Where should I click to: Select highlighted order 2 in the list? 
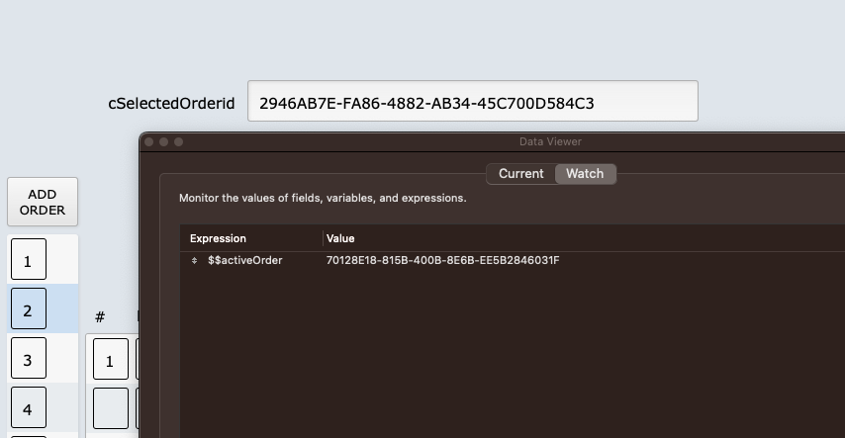click(x=29, y=309)
